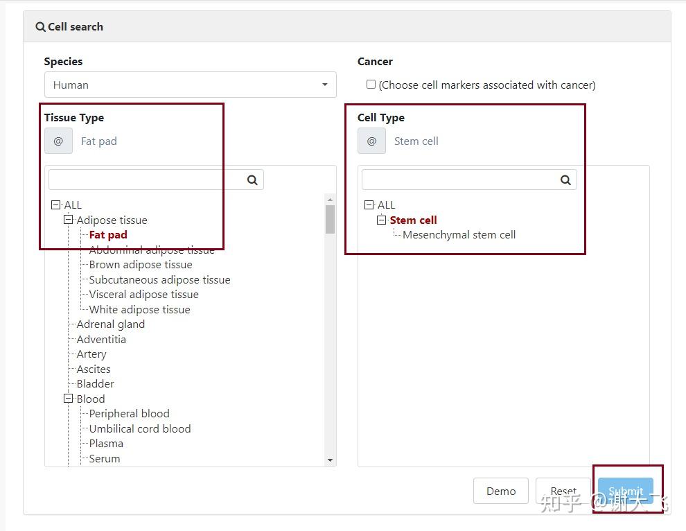
Task: Click the @ icon beside Stem cell
Action: tap(371, 141)
